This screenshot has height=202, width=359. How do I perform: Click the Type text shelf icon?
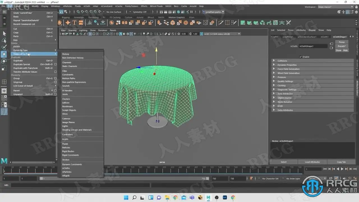coord(74,23)
